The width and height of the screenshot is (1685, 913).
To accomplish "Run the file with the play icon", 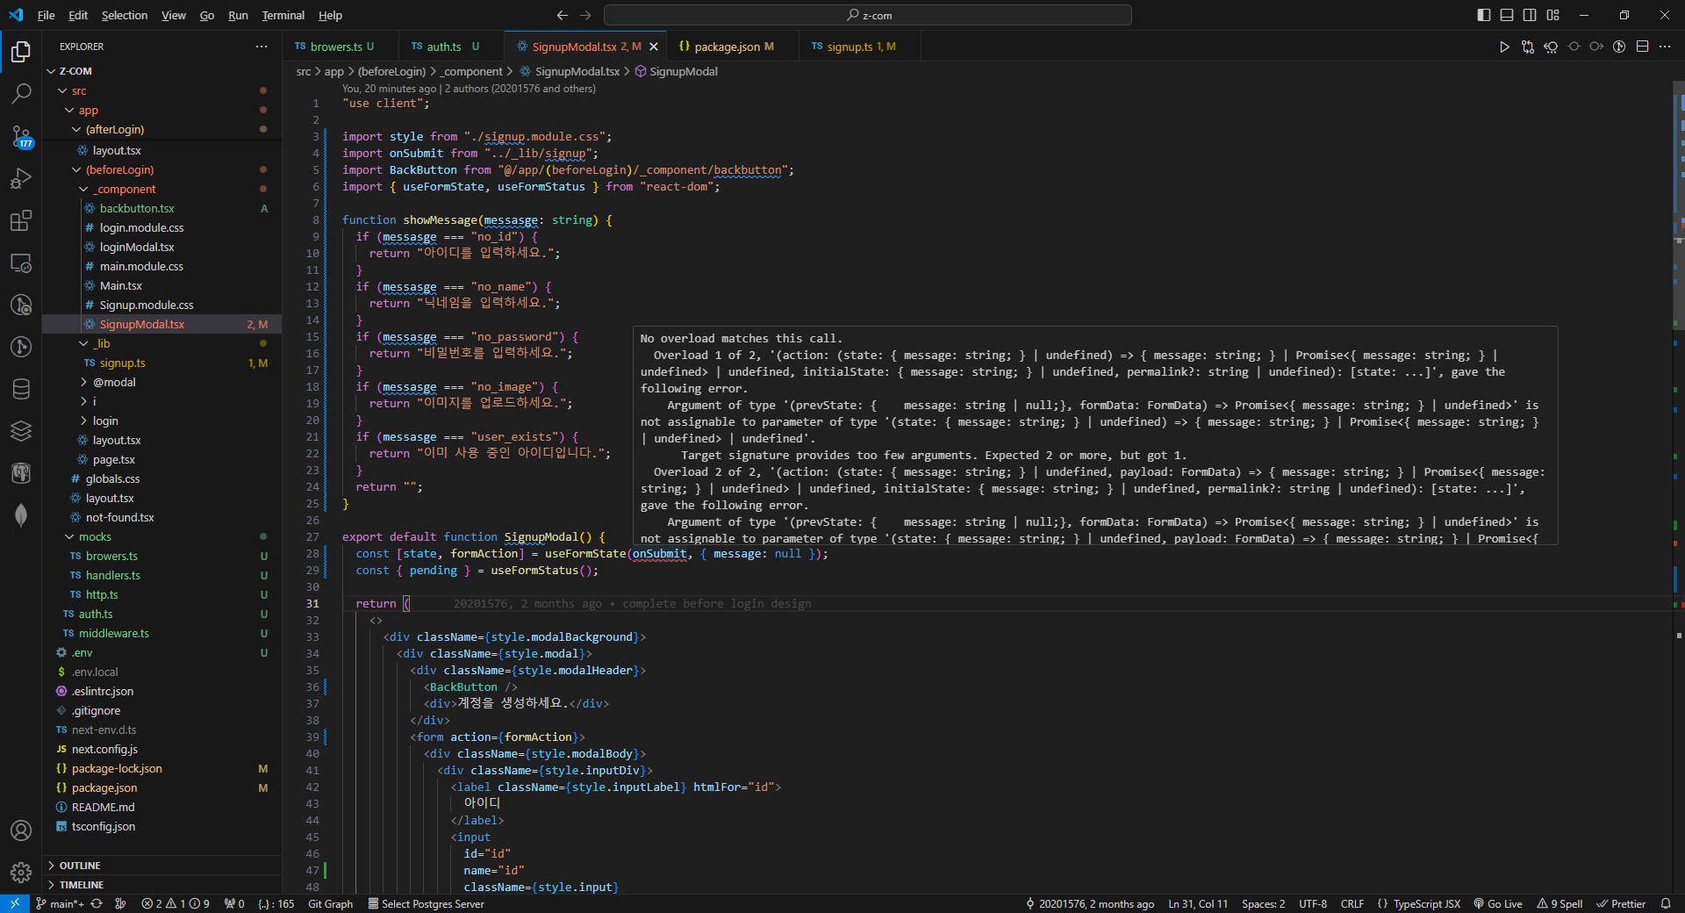I will coord(1504,47).
